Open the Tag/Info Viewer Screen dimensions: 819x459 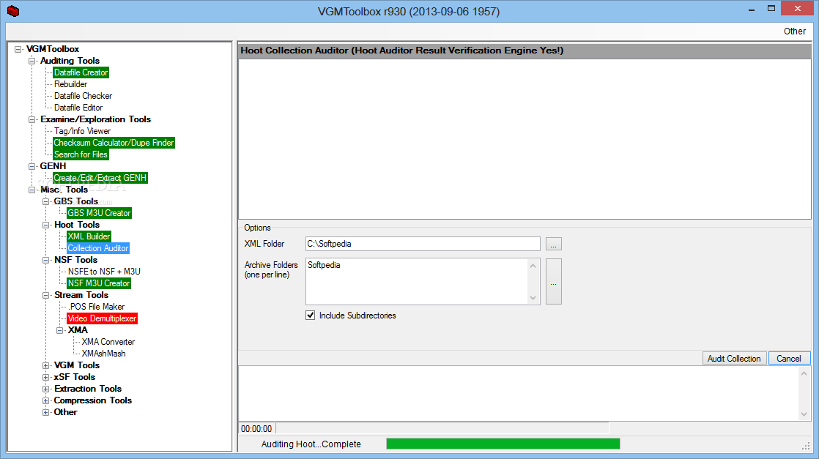point(82,131)
